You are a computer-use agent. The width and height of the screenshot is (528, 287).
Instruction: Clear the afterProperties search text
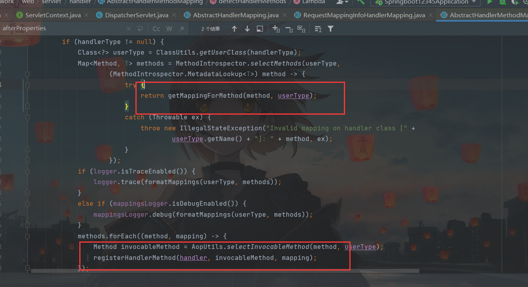tap(129, 29)
